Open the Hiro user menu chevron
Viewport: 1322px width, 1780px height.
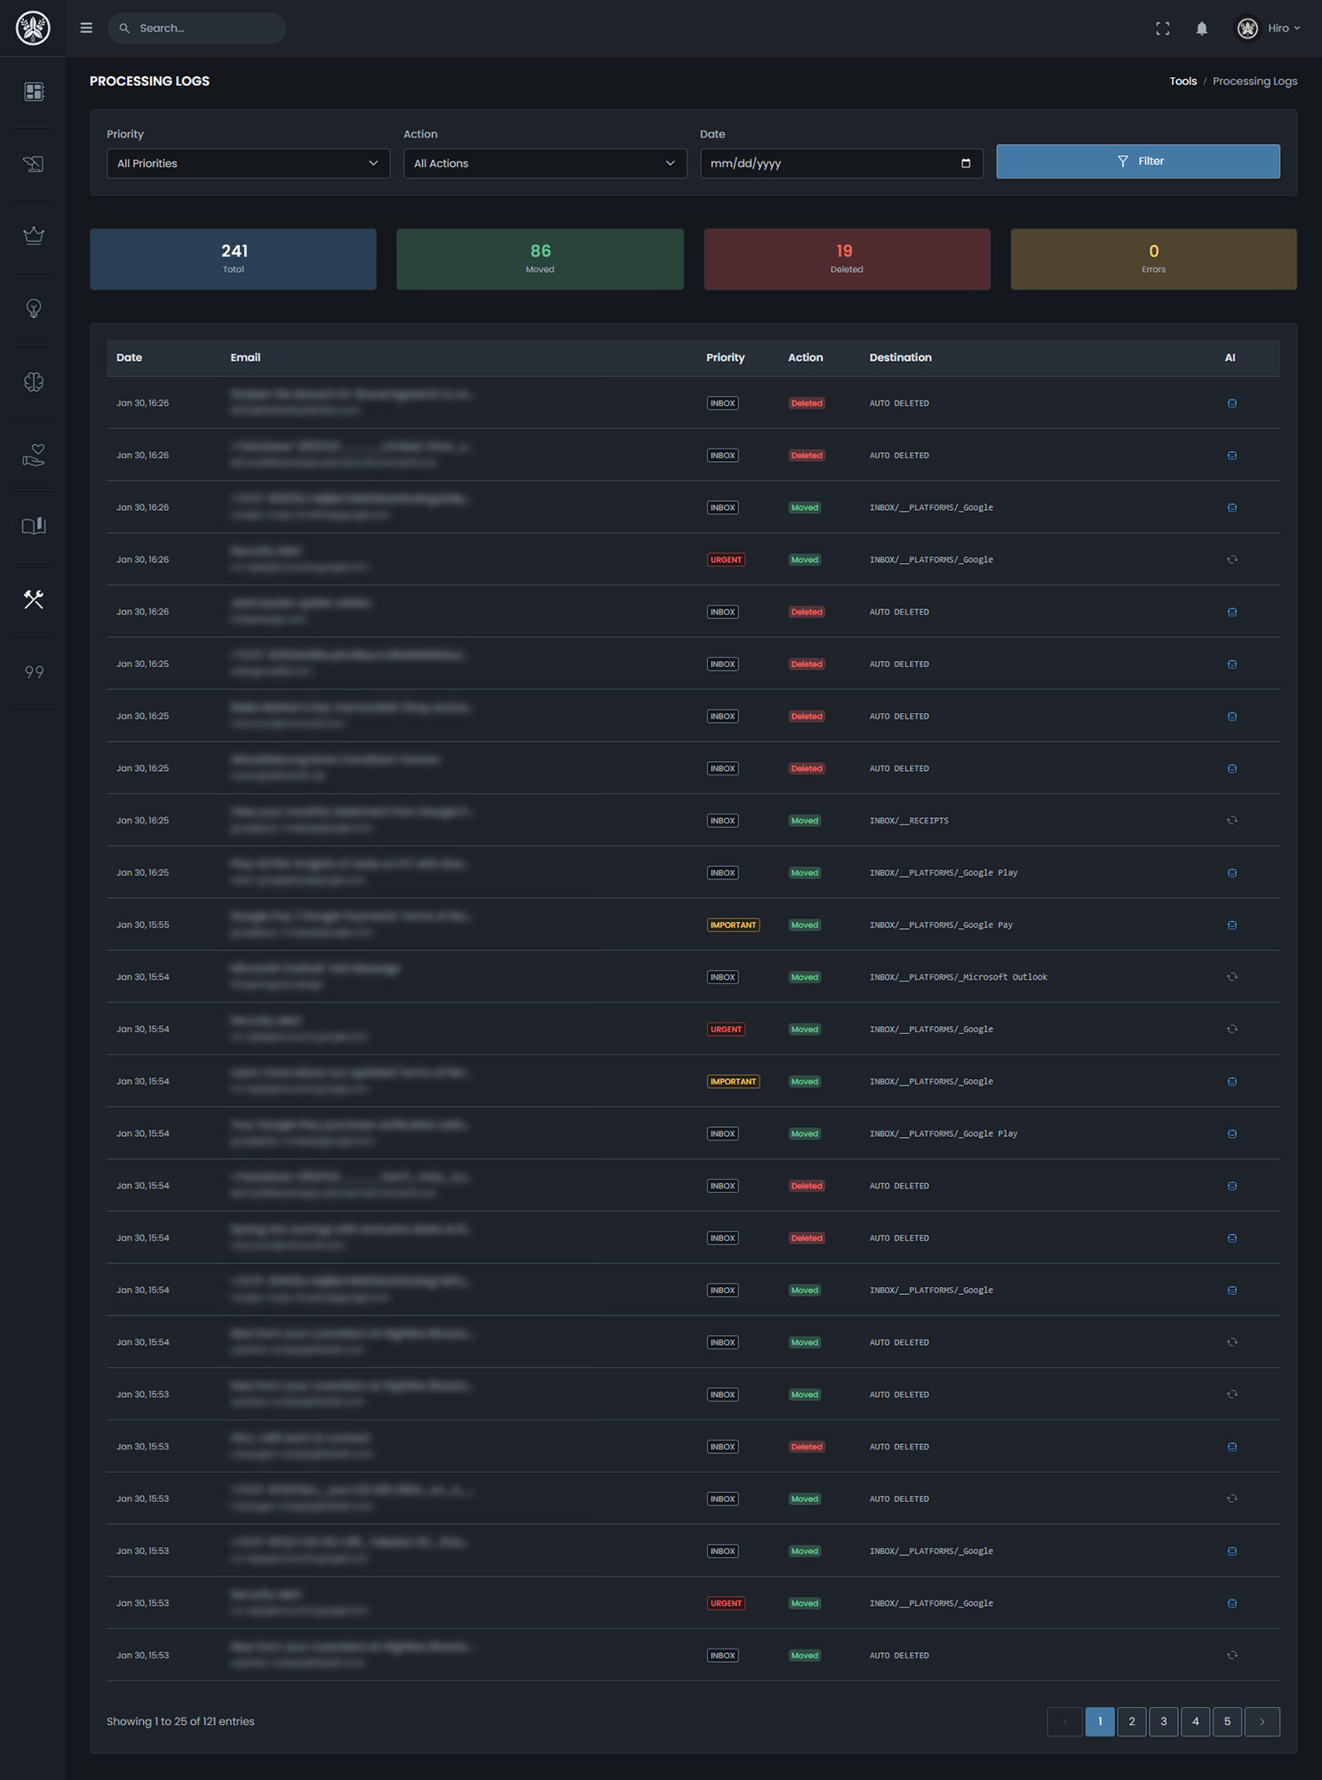[1297, 28]
